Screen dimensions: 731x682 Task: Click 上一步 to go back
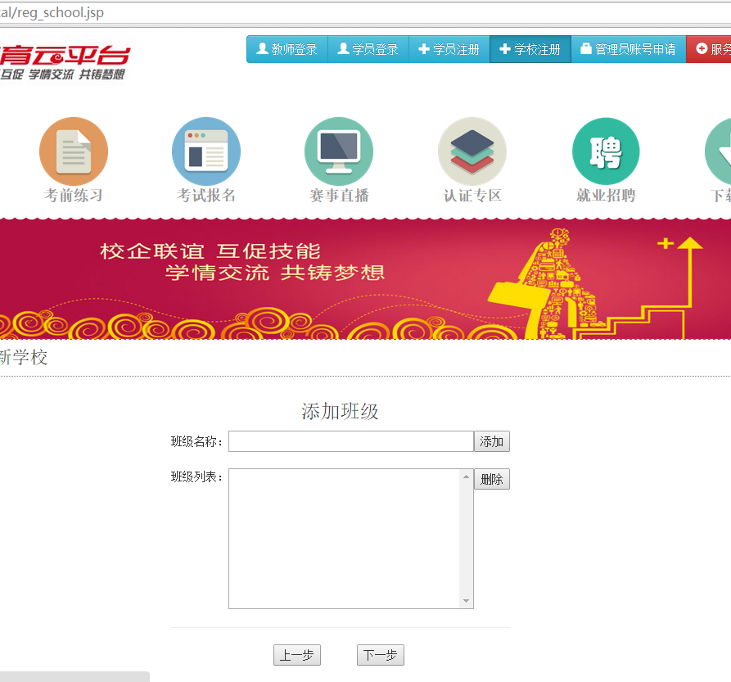(296, 655)
